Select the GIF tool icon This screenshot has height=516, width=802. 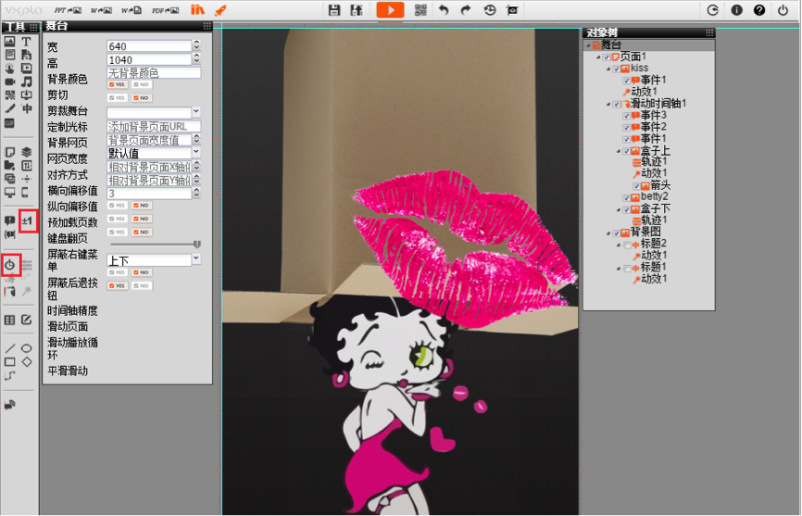pyautogui.click(x=9, y=122)
